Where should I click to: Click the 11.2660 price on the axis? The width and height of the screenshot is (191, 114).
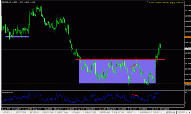188,58
